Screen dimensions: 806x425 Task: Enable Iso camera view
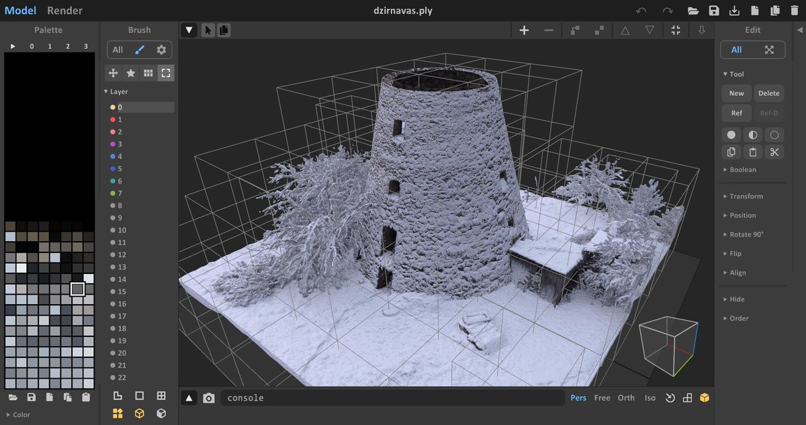click(650, 398)
